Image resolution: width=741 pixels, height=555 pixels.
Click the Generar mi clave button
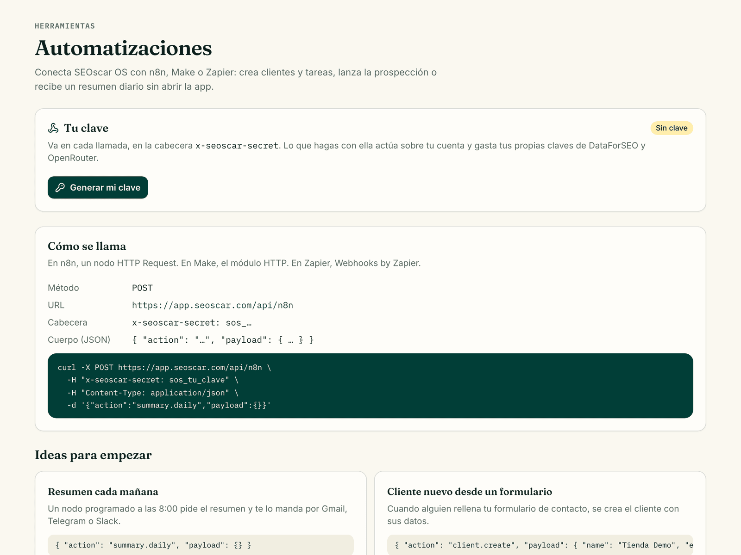[x=98, y=187]
